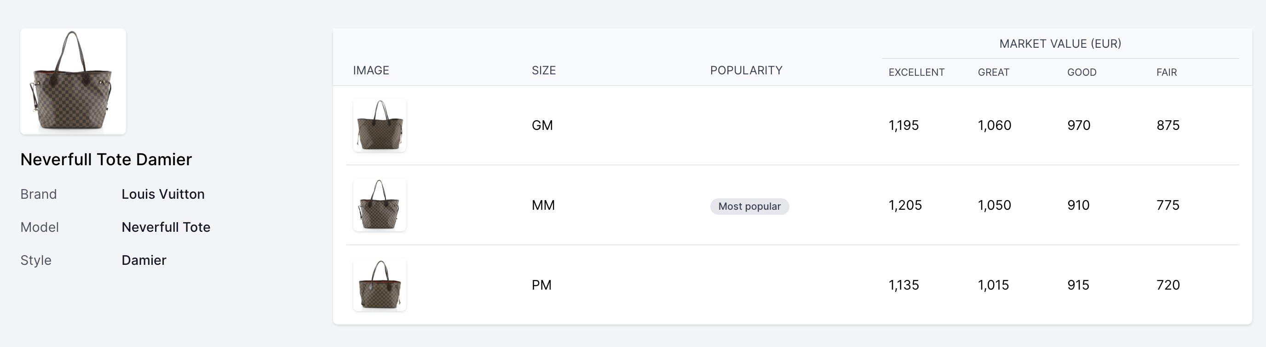Click the POPULARITY column header
1266x347 pixels.
[746, 71]
